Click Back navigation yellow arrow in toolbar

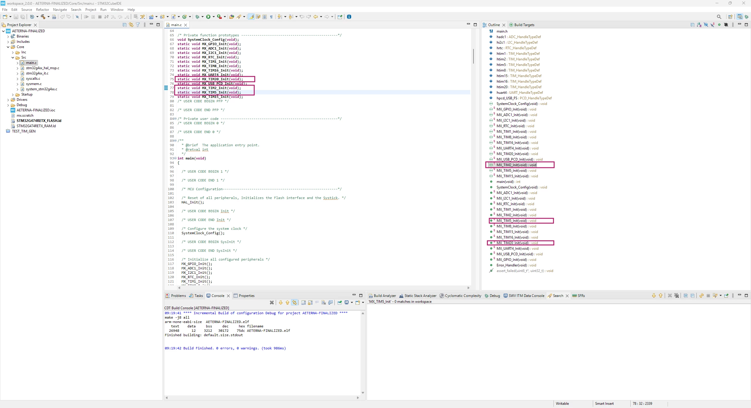click(x=316, y=17)
